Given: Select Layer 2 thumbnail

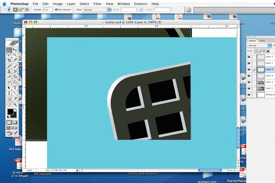Looking at the screenshot, I should pyautogui.click(x=261, y=82).
